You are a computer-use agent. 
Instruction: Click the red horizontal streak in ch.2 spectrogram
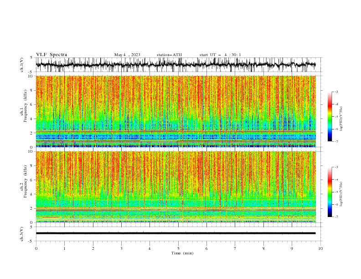coord(51,217)
